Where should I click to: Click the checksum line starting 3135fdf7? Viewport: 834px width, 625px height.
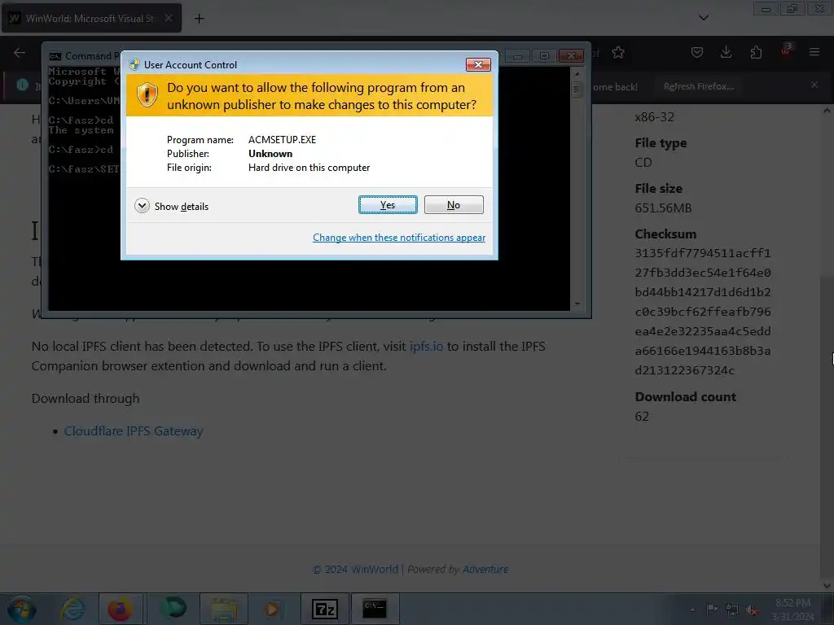point(703,253)
